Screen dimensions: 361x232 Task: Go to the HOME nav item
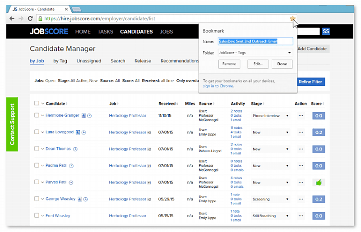coord(83,32)
